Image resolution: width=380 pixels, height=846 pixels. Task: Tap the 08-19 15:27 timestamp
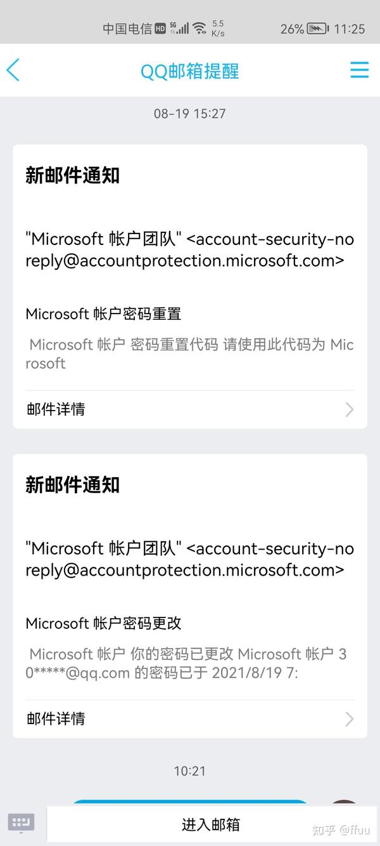click(x=190, y=114)
